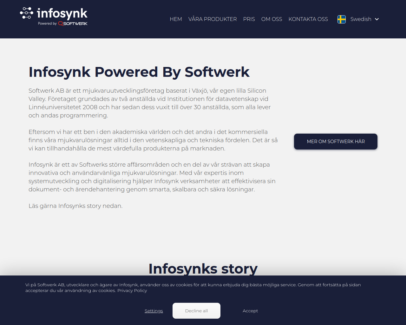Click the text Läs gärna Infosynks story nedan
Viewport: 406px width, 325px height.
(75, 206)
